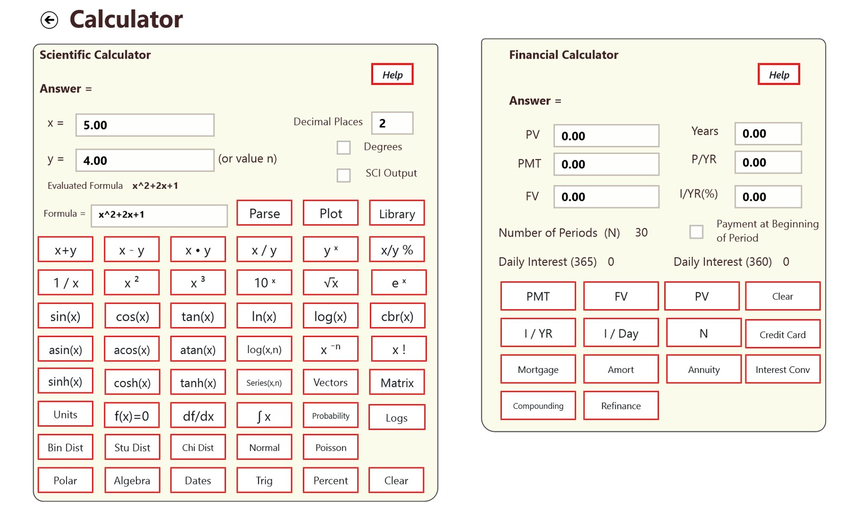The width and height of the screenshot is (852, 507).
Task: Open the Matrix functions
Action: point(397,383)
